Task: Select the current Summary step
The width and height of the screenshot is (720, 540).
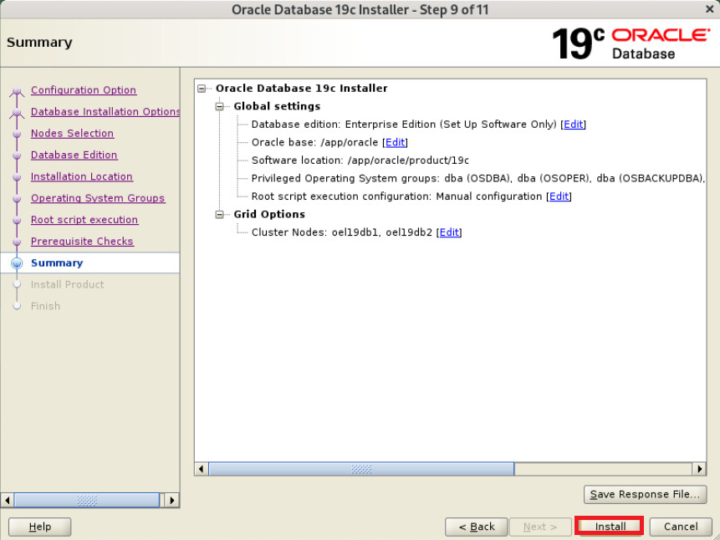Action: [57, 263]
